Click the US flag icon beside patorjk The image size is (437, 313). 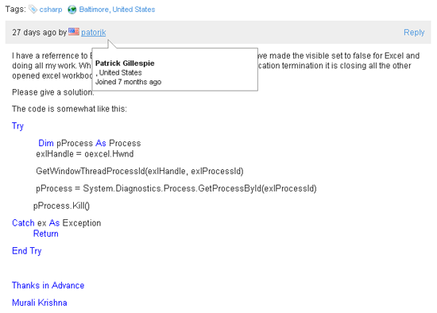pyautogui.click(x=74, y=32)
